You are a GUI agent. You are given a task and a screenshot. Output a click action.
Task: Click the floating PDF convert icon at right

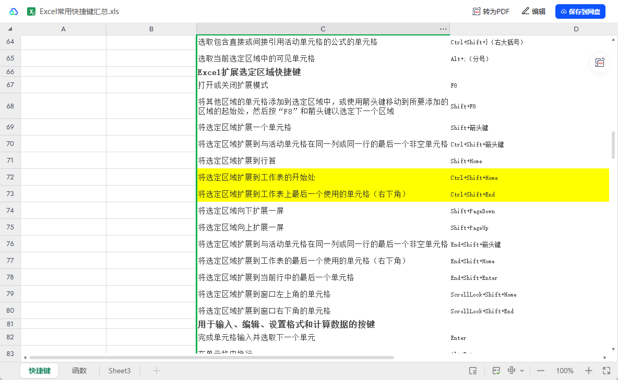pos(600,63)
